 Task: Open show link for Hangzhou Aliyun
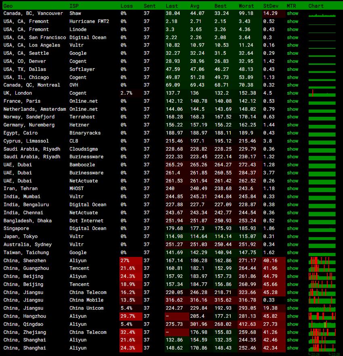point(293,316)
